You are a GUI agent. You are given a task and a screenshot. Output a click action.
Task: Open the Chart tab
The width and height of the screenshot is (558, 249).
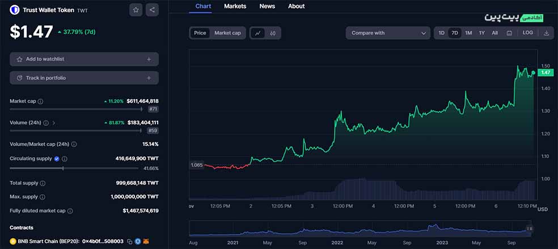tap(203, 6)
